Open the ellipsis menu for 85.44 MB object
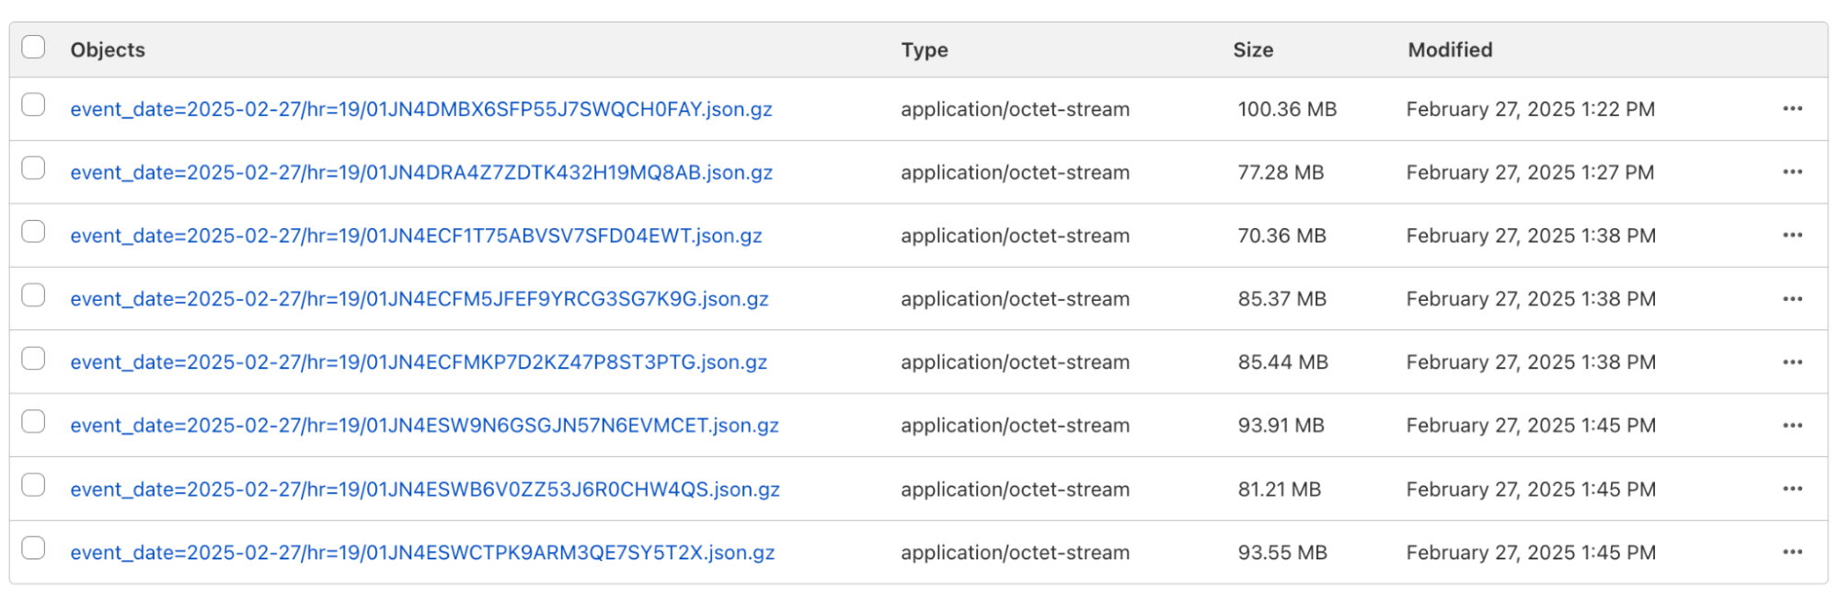 1791,362
